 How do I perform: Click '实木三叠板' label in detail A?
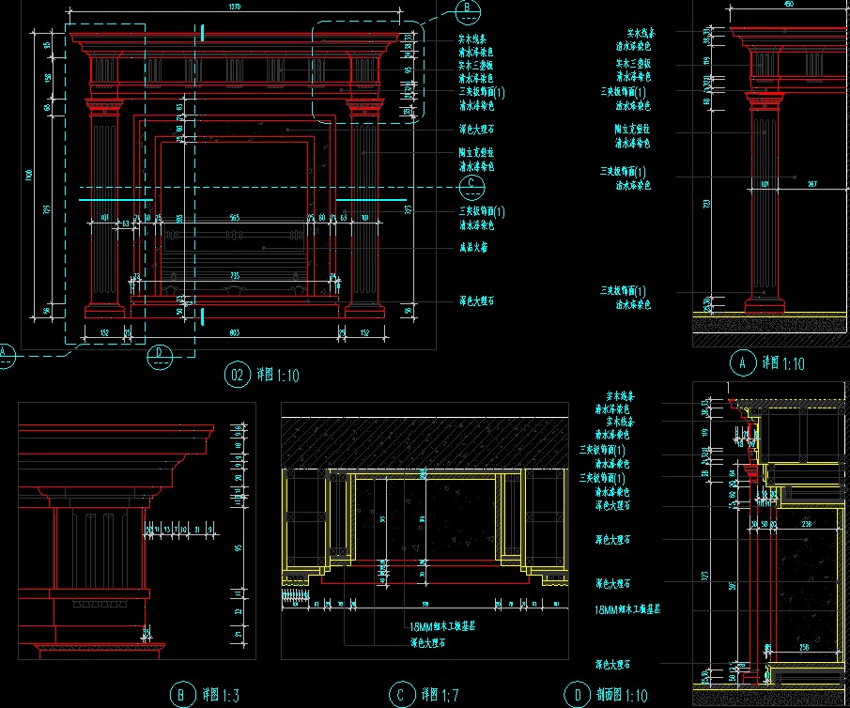(x=633, y=64)
